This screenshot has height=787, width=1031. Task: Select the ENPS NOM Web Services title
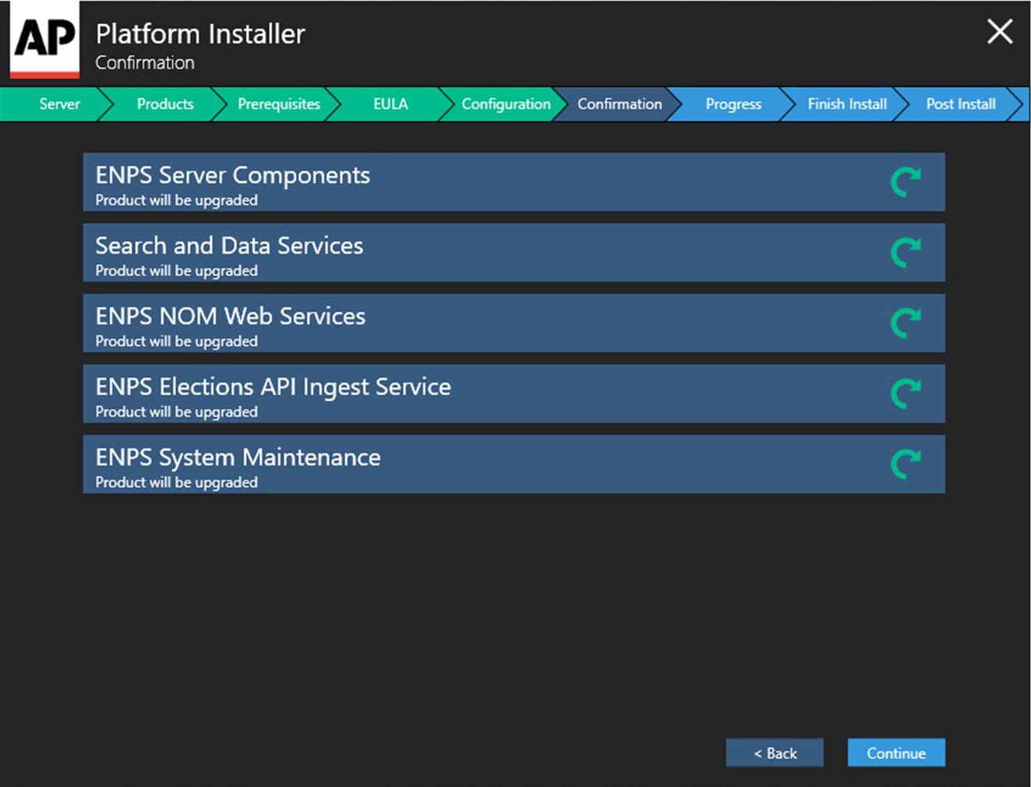coord(230,316)
